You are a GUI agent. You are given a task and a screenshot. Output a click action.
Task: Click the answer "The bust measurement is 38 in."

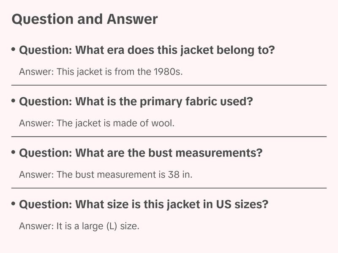coord(106,174)
